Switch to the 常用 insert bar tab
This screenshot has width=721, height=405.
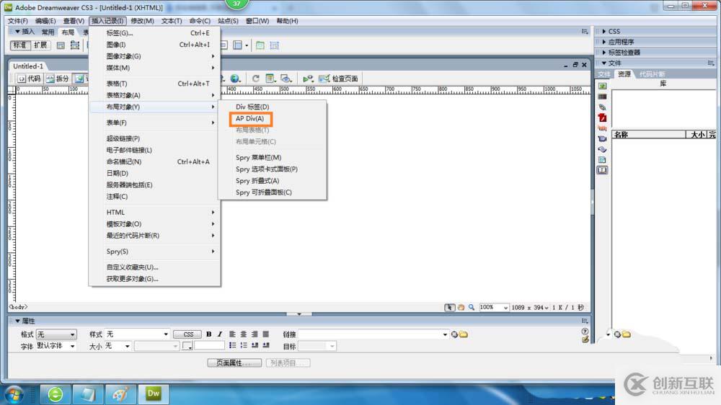pos(48,32)
